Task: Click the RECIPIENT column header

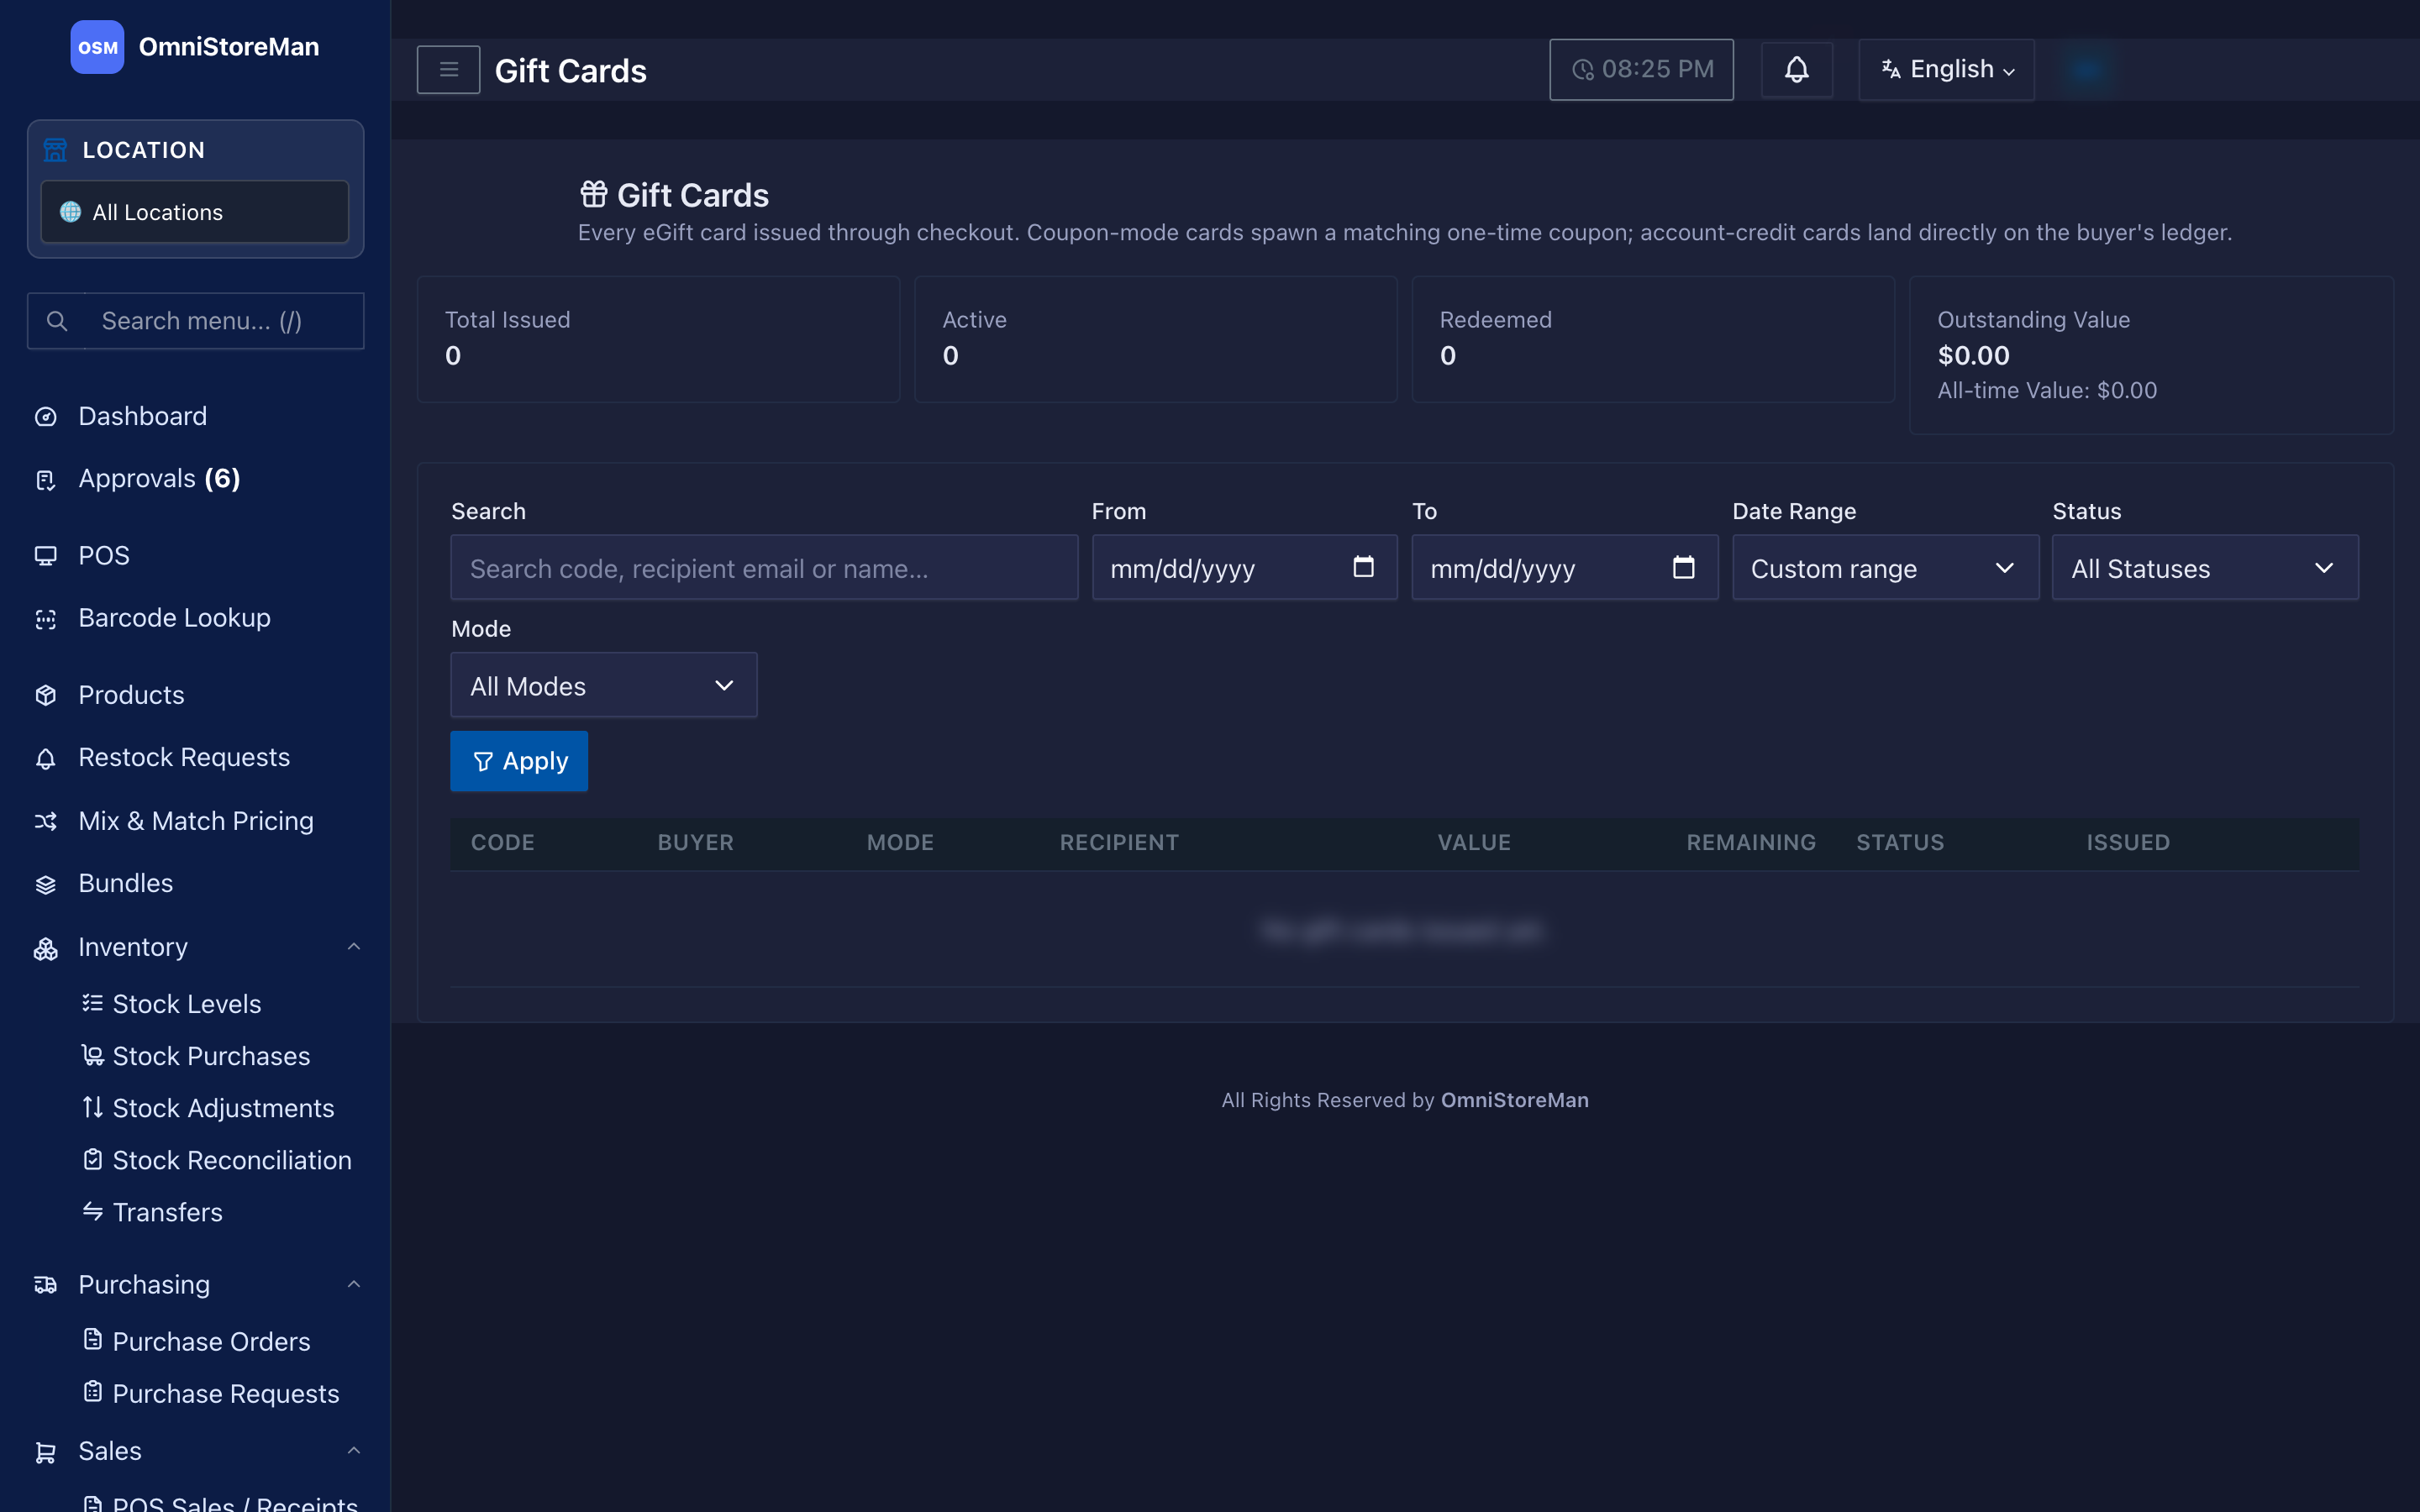Action: (1119, 843)
